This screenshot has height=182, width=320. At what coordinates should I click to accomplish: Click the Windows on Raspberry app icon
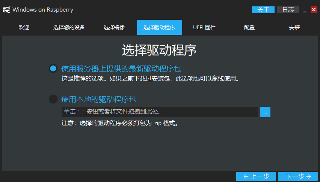click(x=6, y=10)
